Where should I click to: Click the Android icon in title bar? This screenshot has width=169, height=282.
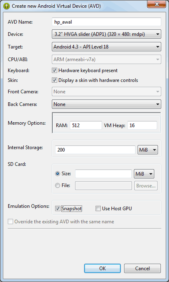(7, 6)
